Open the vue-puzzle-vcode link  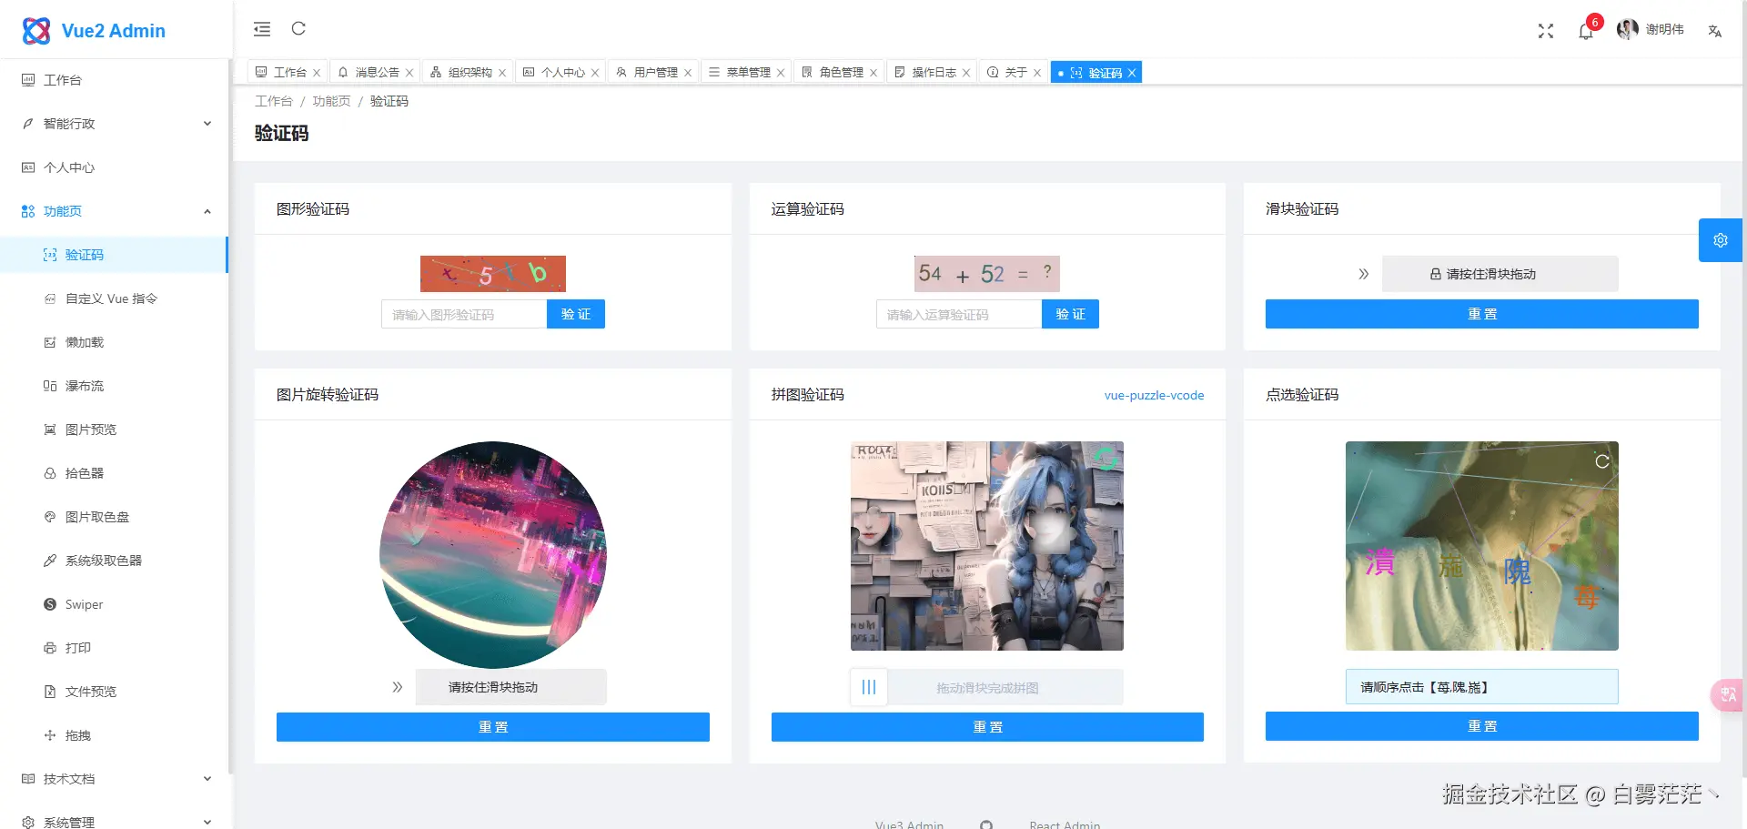1154,395
